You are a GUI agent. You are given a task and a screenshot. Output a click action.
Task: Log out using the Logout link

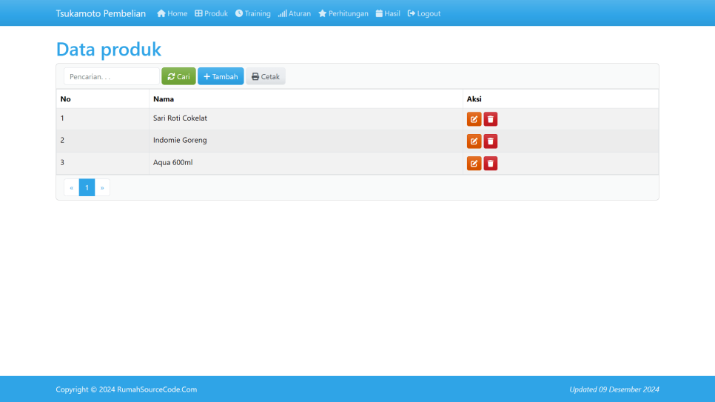click(424, 13)
